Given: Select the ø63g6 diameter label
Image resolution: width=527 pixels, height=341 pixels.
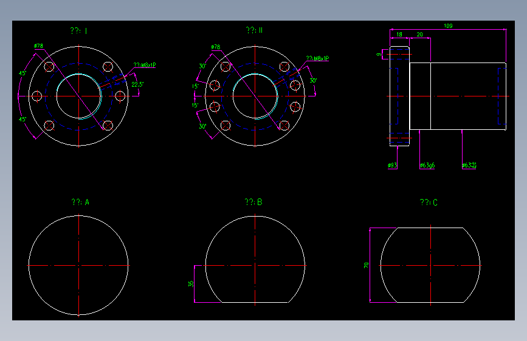Looking at the screenshot, I should click(x=427, y=165).
